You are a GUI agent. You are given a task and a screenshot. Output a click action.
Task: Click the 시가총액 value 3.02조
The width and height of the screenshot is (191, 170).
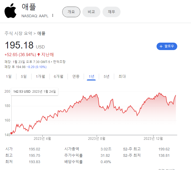(x=106, y=149)
